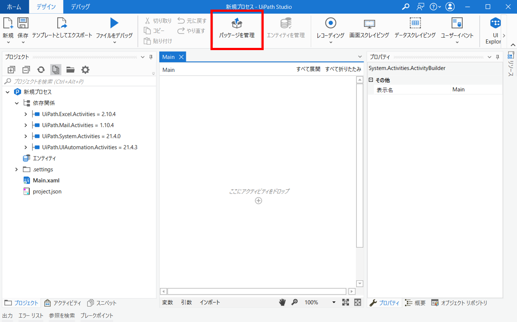
Task: Open アクティビティ panel tab
Action: [62, 303]
